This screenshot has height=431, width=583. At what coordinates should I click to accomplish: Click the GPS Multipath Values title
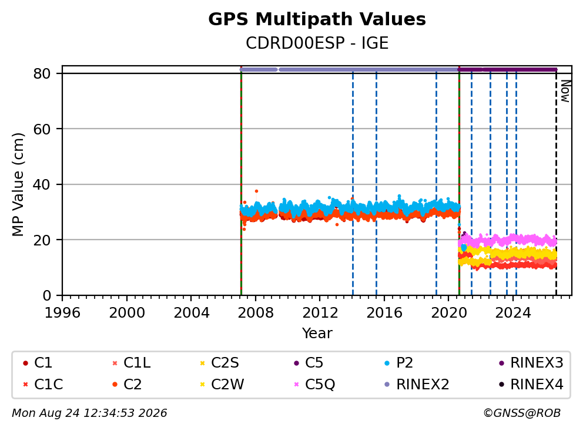(x=317, y=19)
